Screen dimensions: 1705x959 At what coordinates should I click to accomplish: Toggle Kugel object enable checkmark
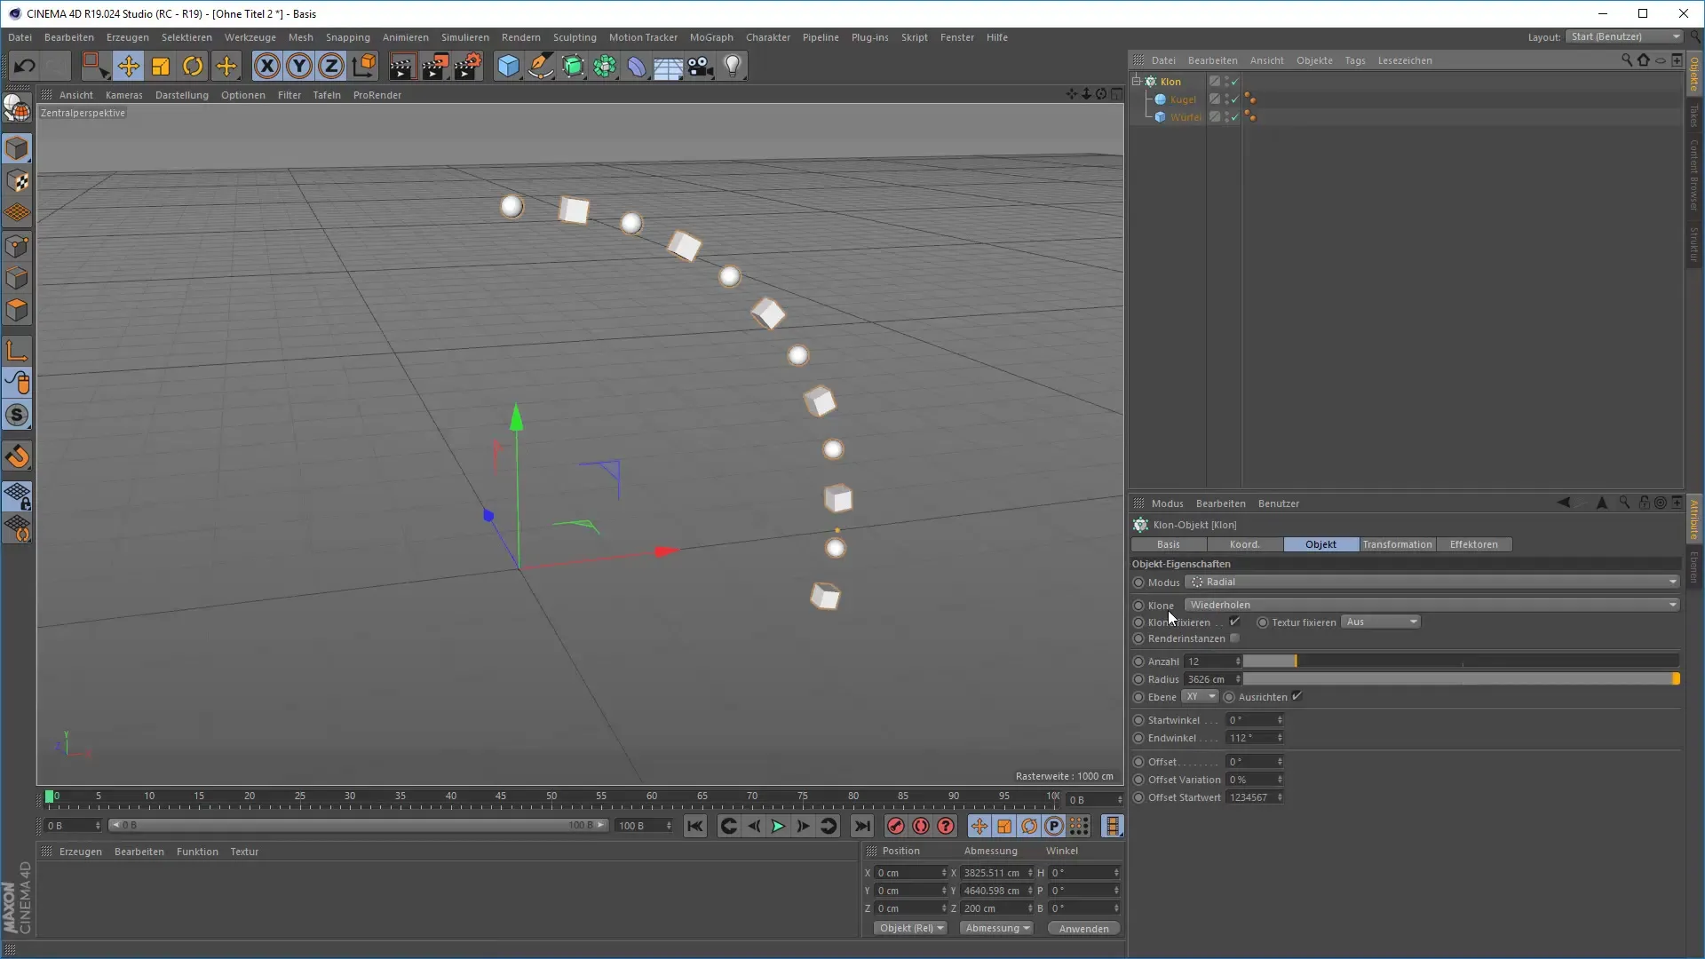(1234, 99)
